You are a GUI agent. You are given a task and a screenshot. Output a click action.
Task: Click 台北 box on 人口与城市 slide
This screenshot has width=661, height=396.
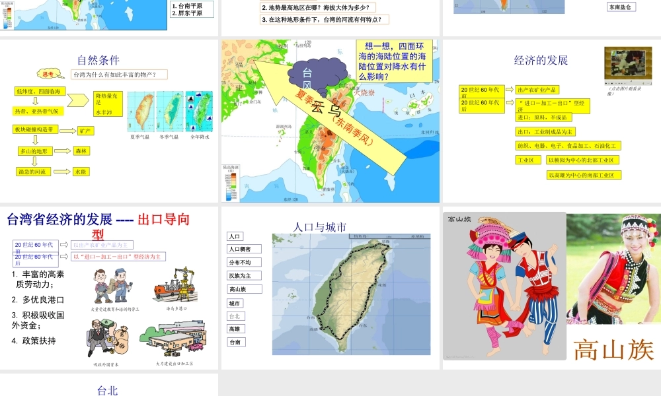click(x=236, y=316)
